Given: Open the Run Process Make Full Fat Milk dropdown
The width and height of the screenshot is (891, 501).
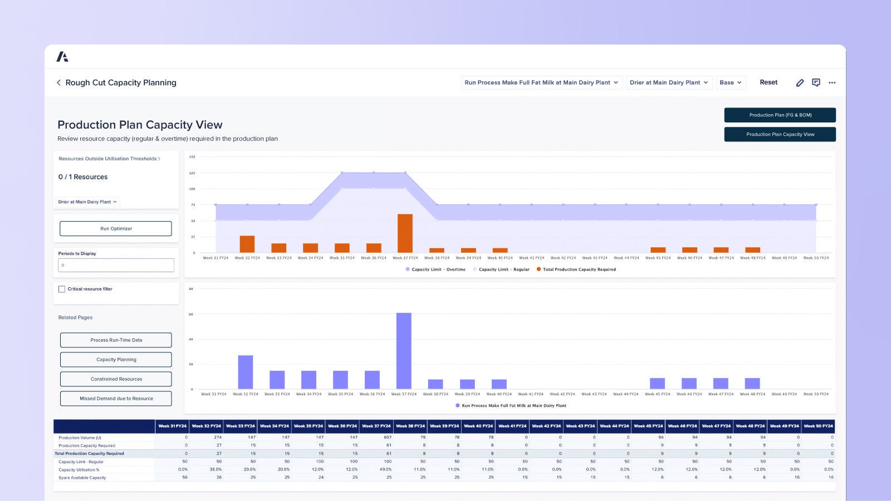Looking at the screenshot, I should point(541,82).
